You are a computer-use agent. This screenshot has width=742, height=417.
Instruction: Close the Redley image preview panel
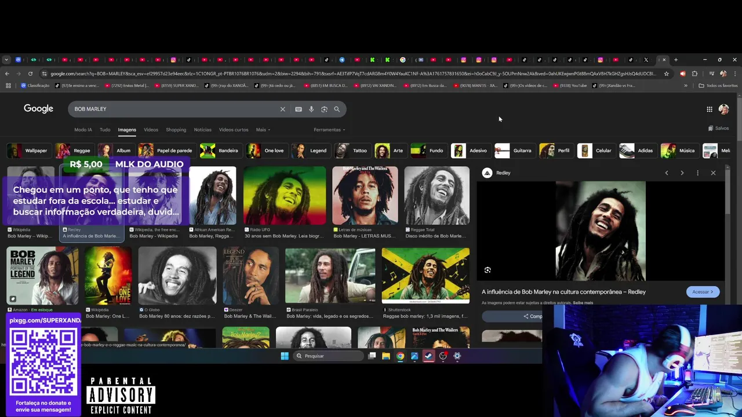coord(713,173)
